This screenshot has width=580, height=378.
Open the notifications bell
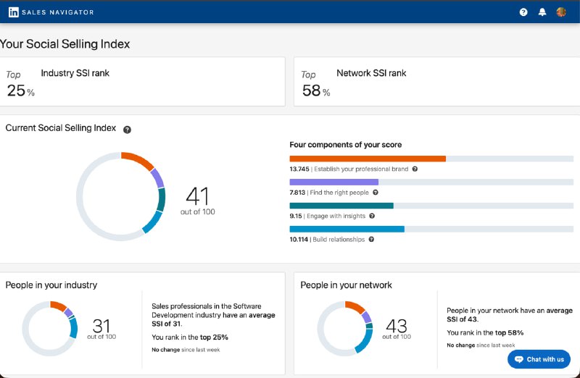click(x=542, y=12)
